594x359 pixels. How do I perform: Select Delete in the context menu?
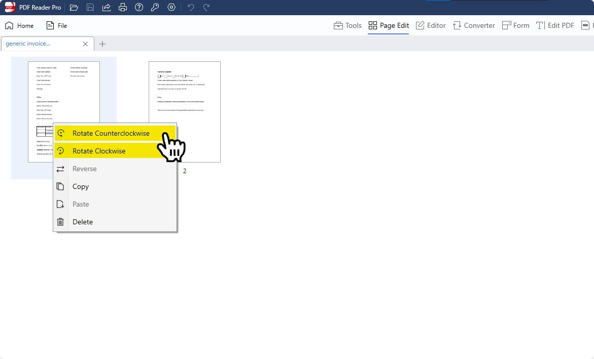(x=115, y=222)
